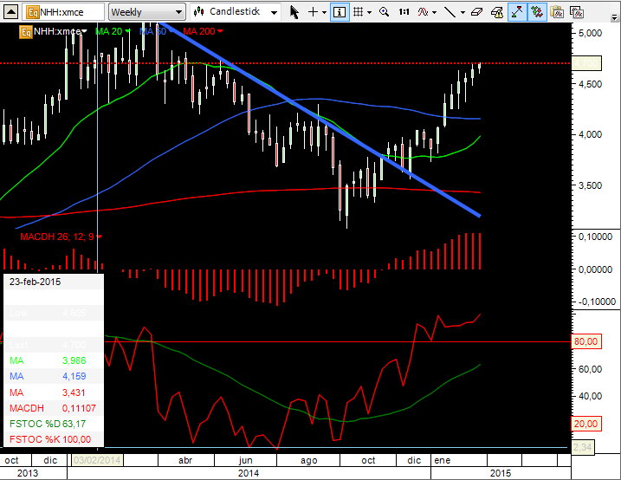Open the NHH:xmce legend dropdown

pos(84,31)
